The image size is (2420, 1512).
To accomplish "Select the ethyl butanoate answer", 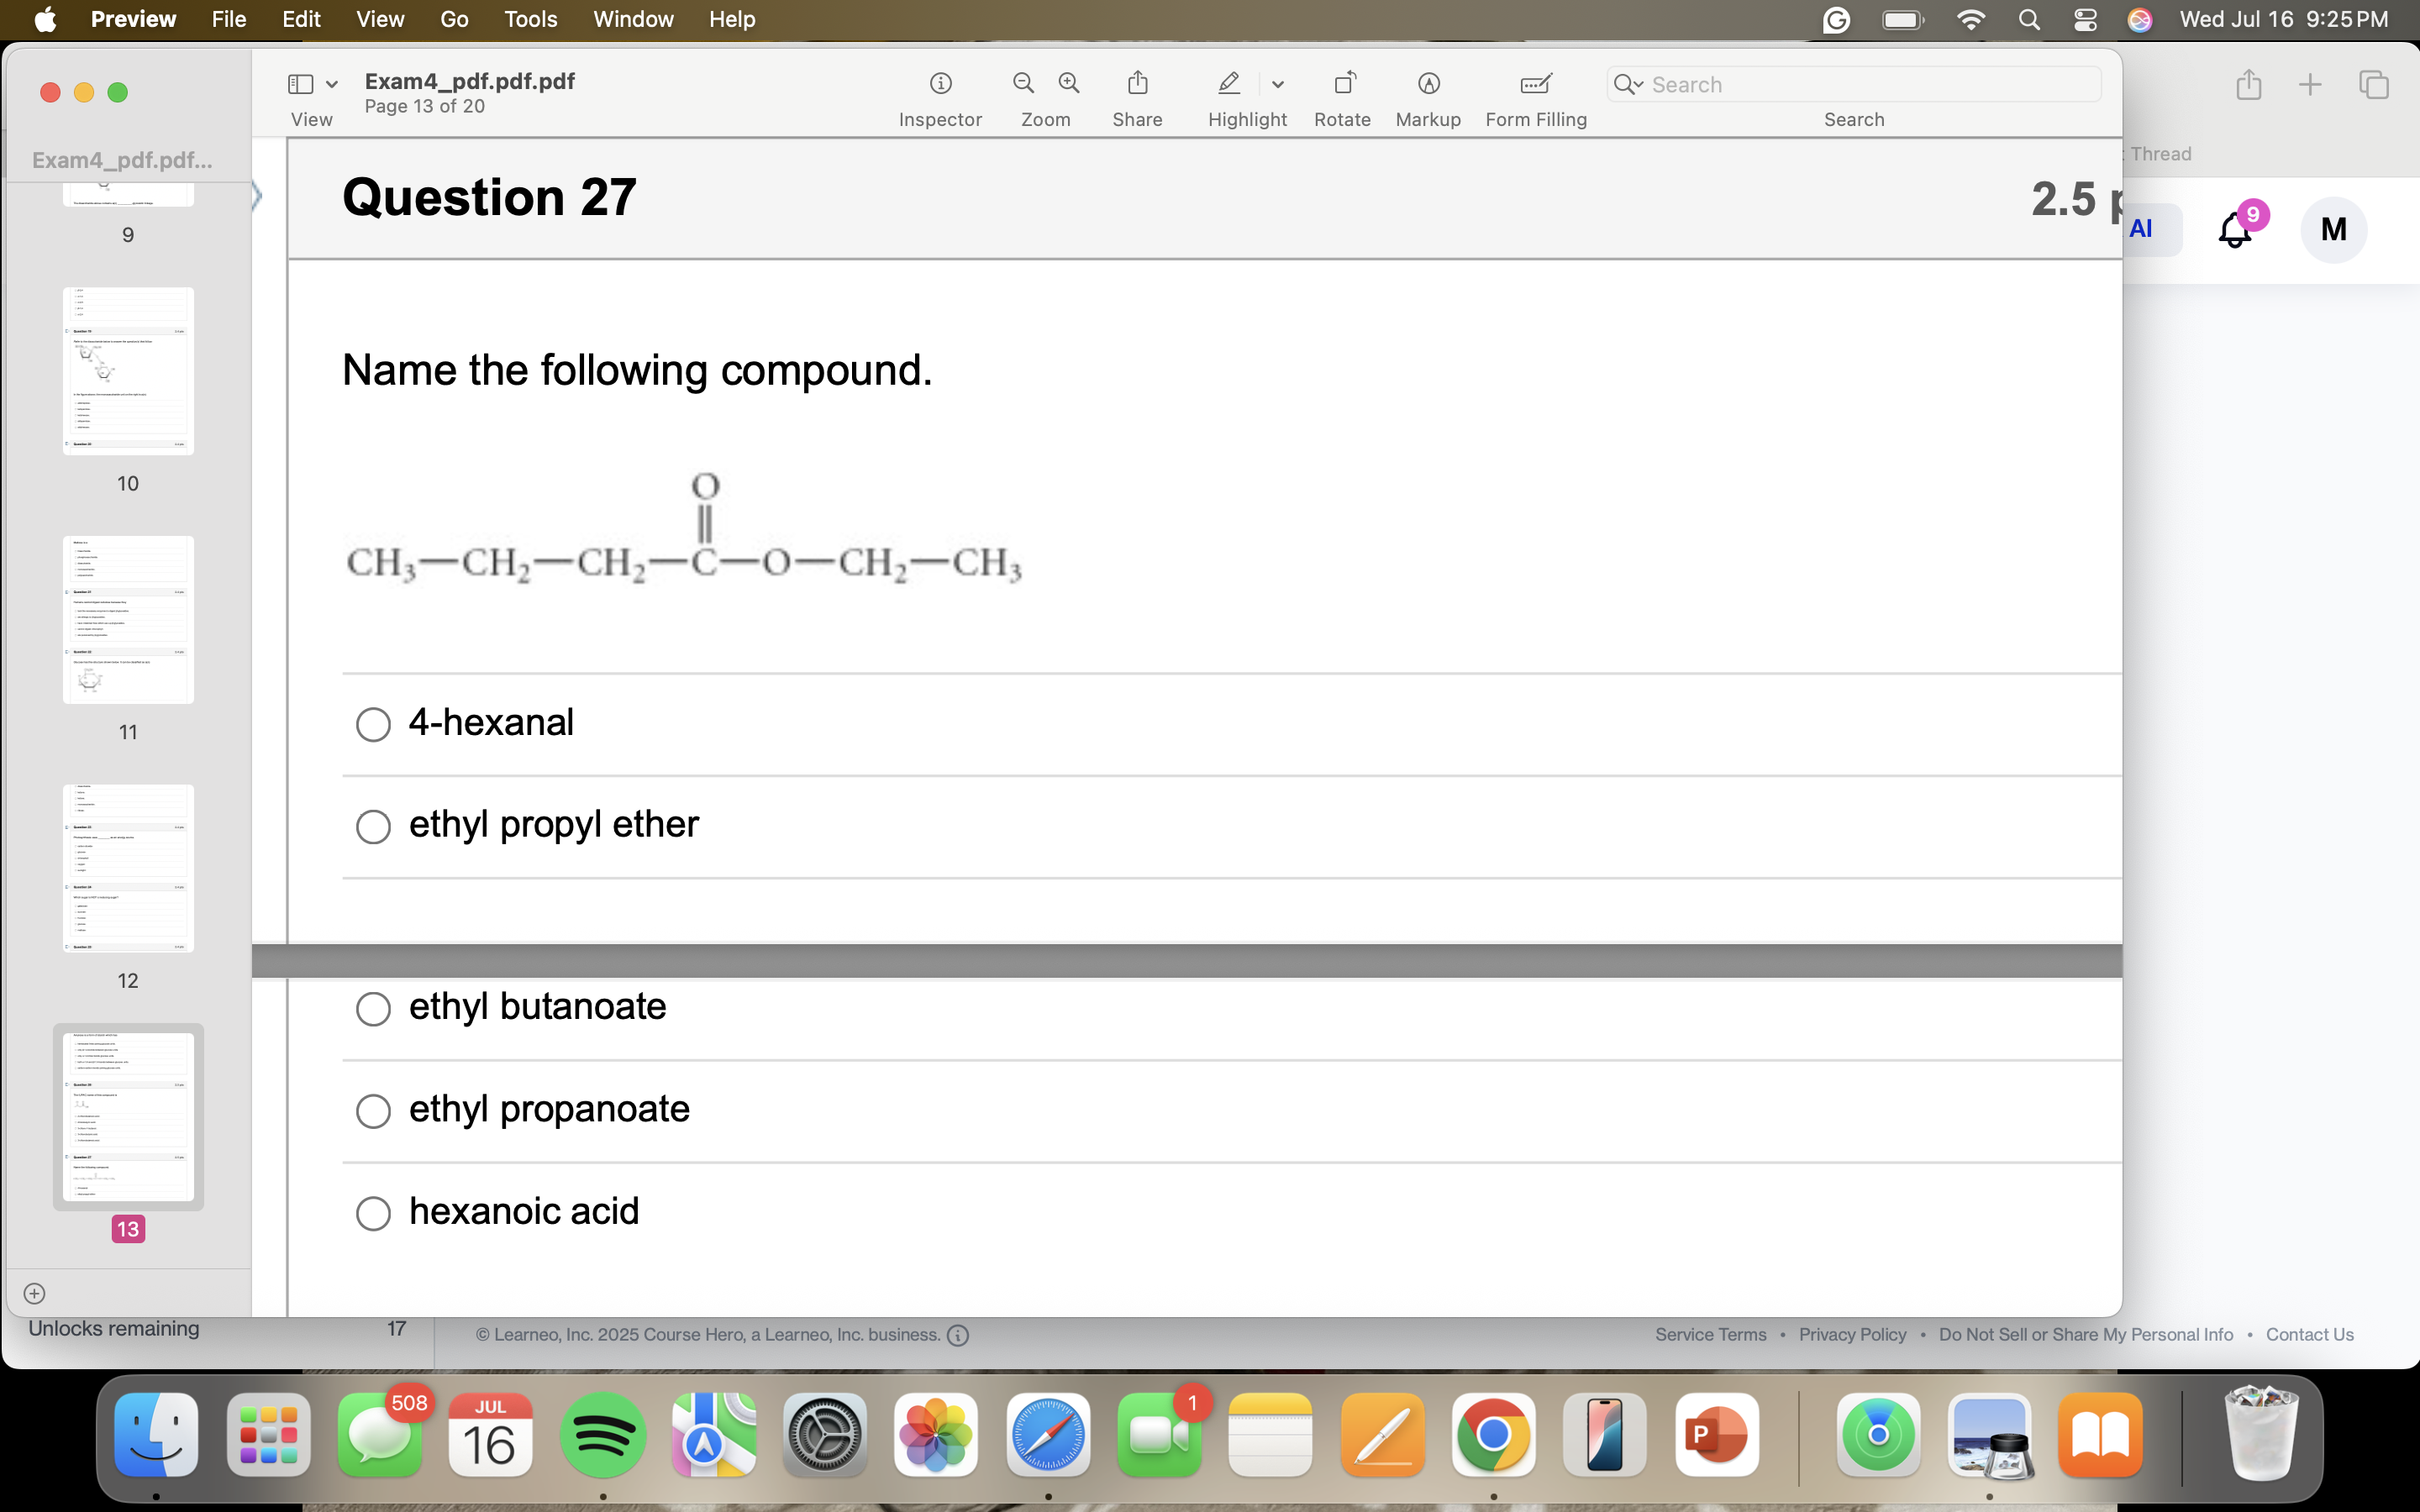I will [372, 1009].
